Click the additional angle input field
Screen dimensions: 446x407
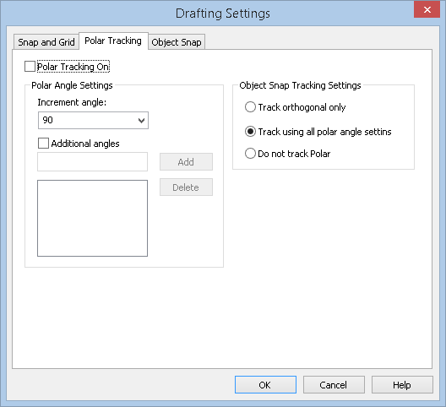click(x=92, y=161)
